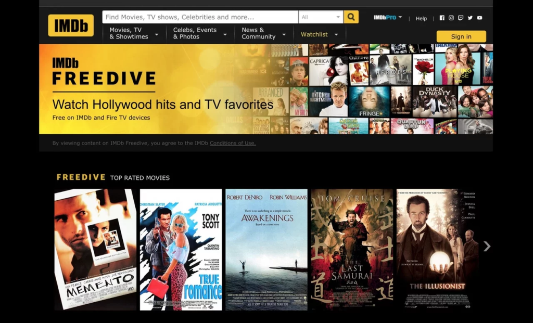Open IMDb's Twitch icon
The image size is (533, 323).
click(x=461, y=18)
